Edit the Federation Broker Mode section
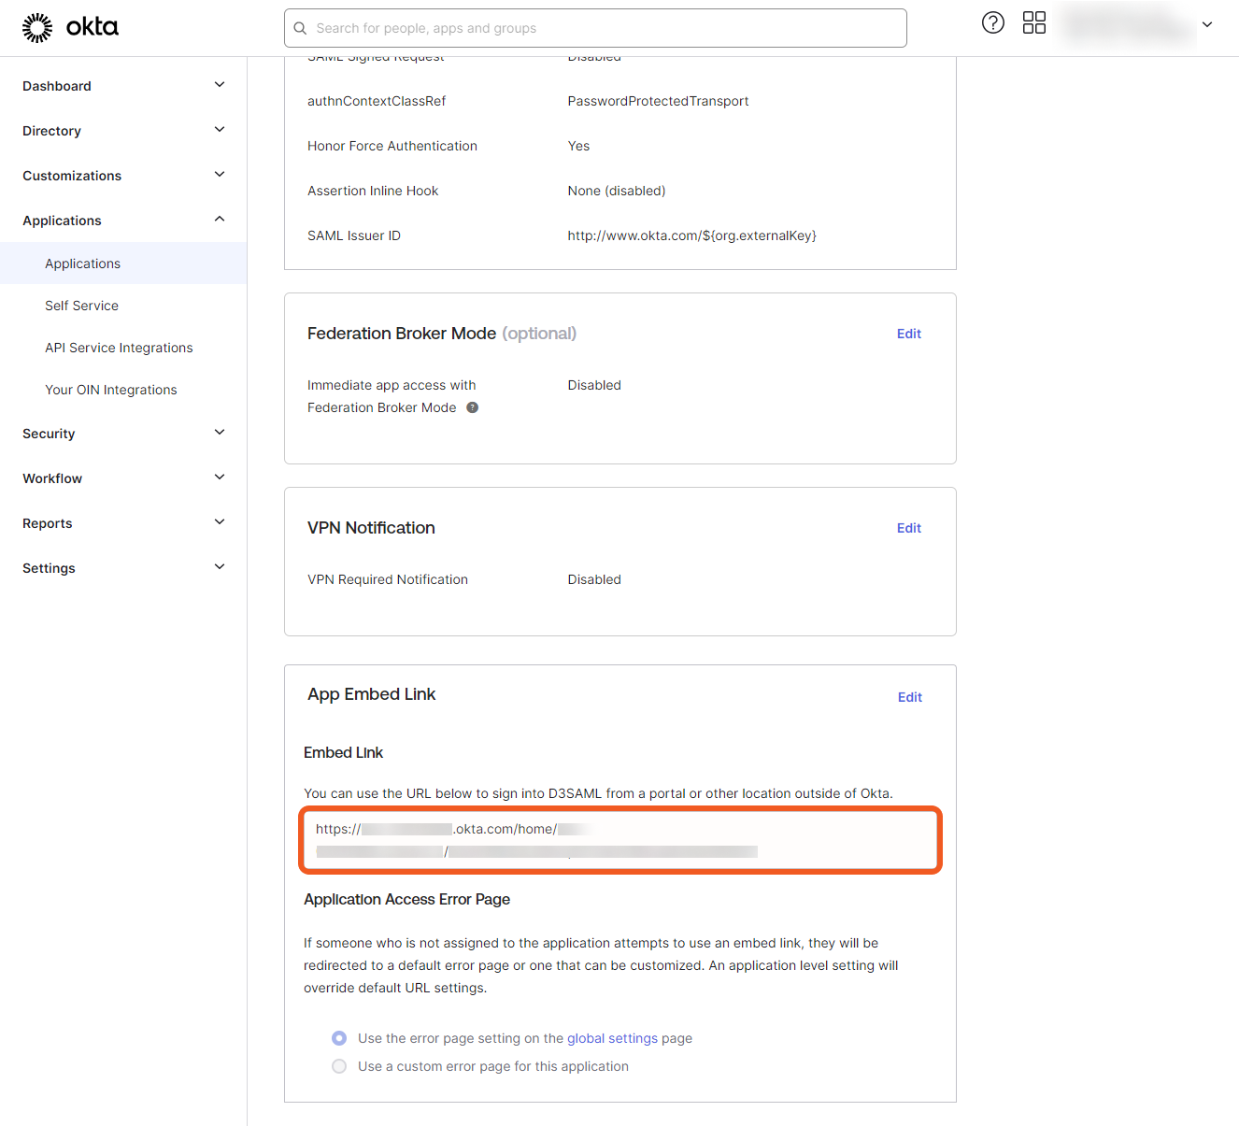The image size is (1239, 1126). [908, 334]
